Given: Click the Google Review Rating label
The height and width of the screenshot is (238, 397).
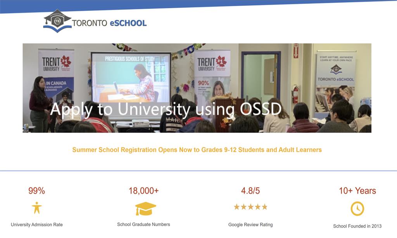Looking at the screenshot, I should pyautogui.click(x=250, y=225).
